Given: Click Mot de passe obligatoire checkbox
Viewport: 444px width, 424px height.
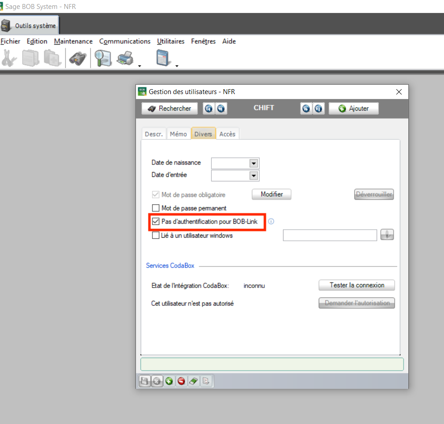Looking at the screenshot, I should coord(156,194).
